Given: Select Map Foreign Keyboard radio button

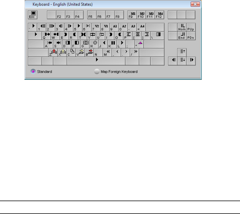Looking at the screenshot, I should (x=97, y=71).
